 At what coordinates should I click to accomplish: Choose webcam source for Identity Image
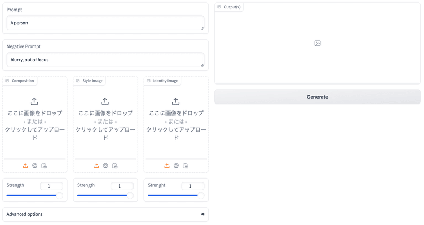coord(176,166)
